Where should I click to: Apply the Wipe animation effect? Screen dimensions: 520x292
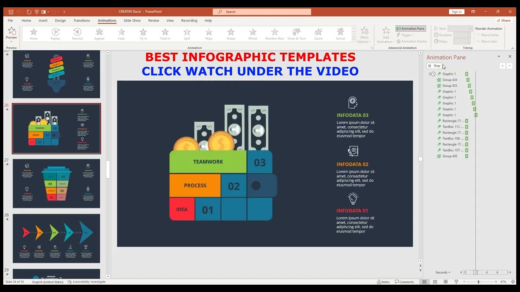click(209, 34)
